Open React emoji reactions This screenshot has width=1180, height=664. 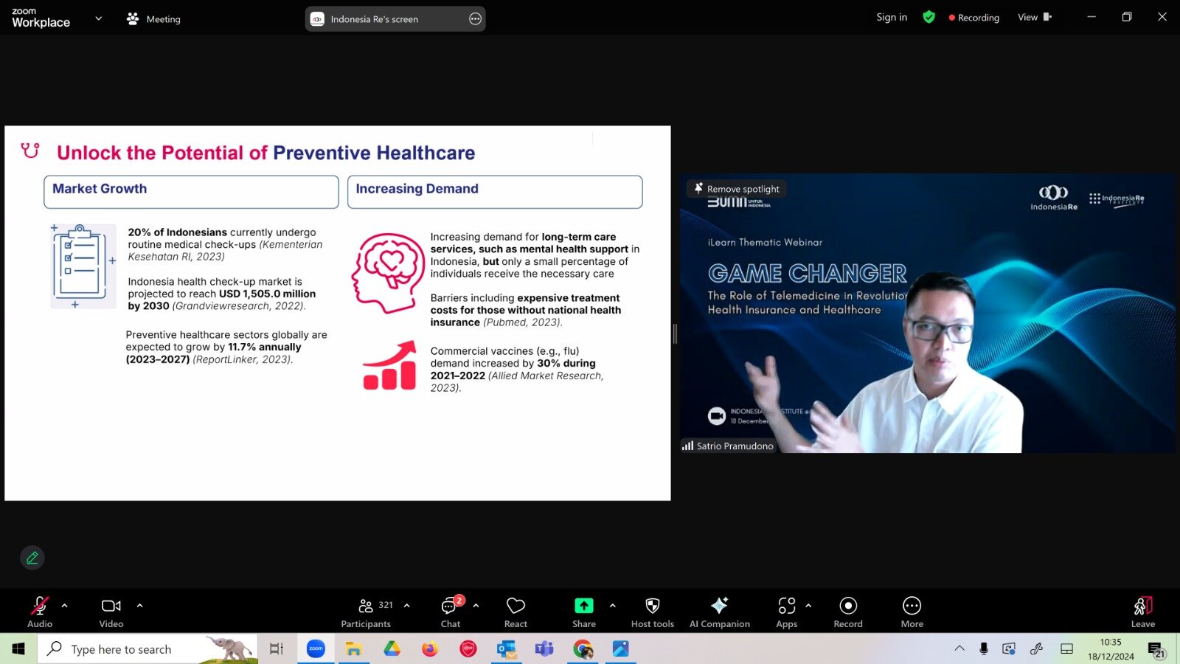click(x=516, y=612)
